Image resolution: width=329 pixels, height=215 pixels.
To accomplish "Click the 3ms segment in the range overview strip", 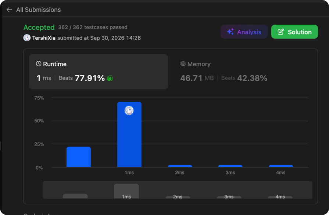I will tap(229, 197).
